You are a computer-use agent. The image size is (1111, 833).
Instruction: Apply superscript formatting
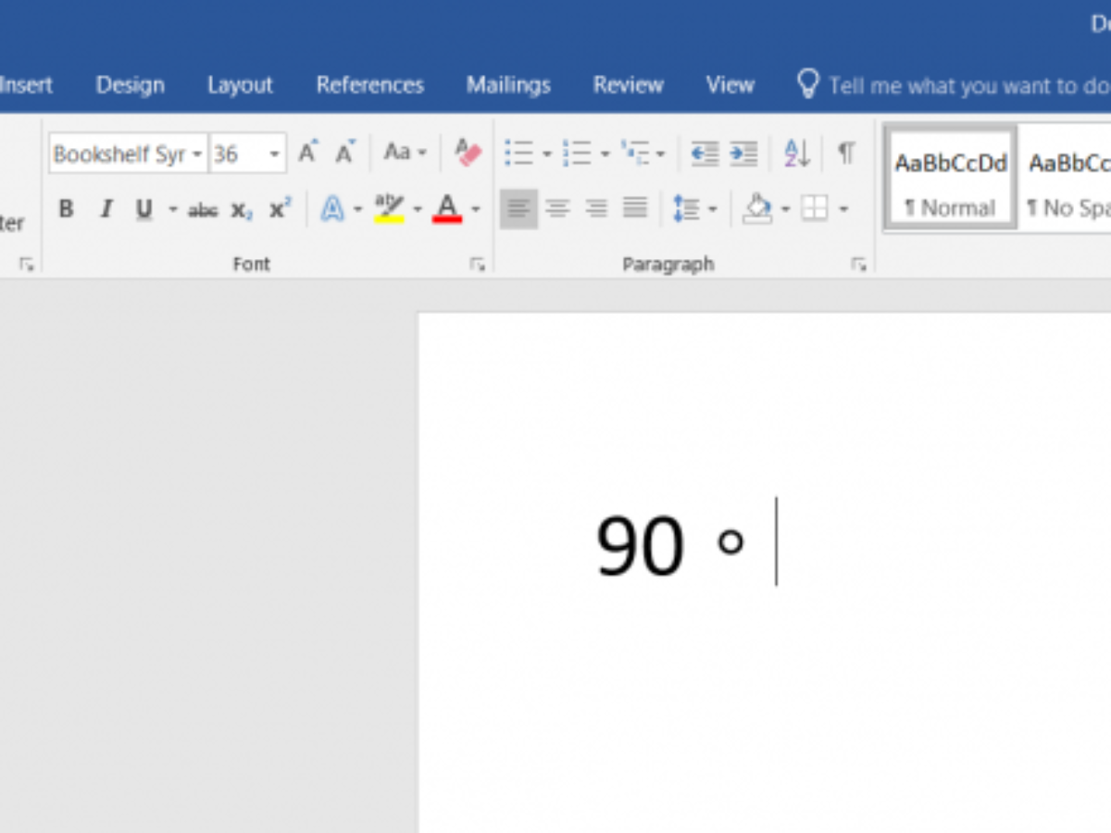280,210
